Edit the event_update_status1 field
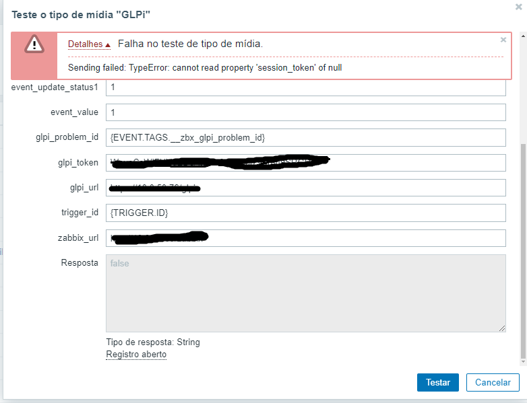Screen dimensions: 527x403 pyautogui.click(x=305, y=87)
